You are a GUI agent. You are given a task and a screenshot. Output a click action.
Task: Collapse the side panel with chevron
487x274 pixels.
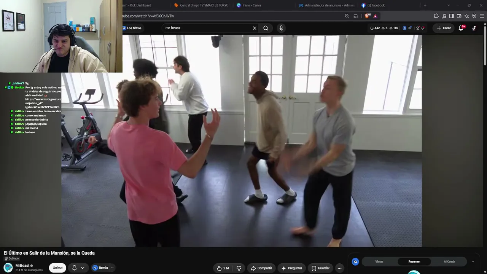(473, 261)
